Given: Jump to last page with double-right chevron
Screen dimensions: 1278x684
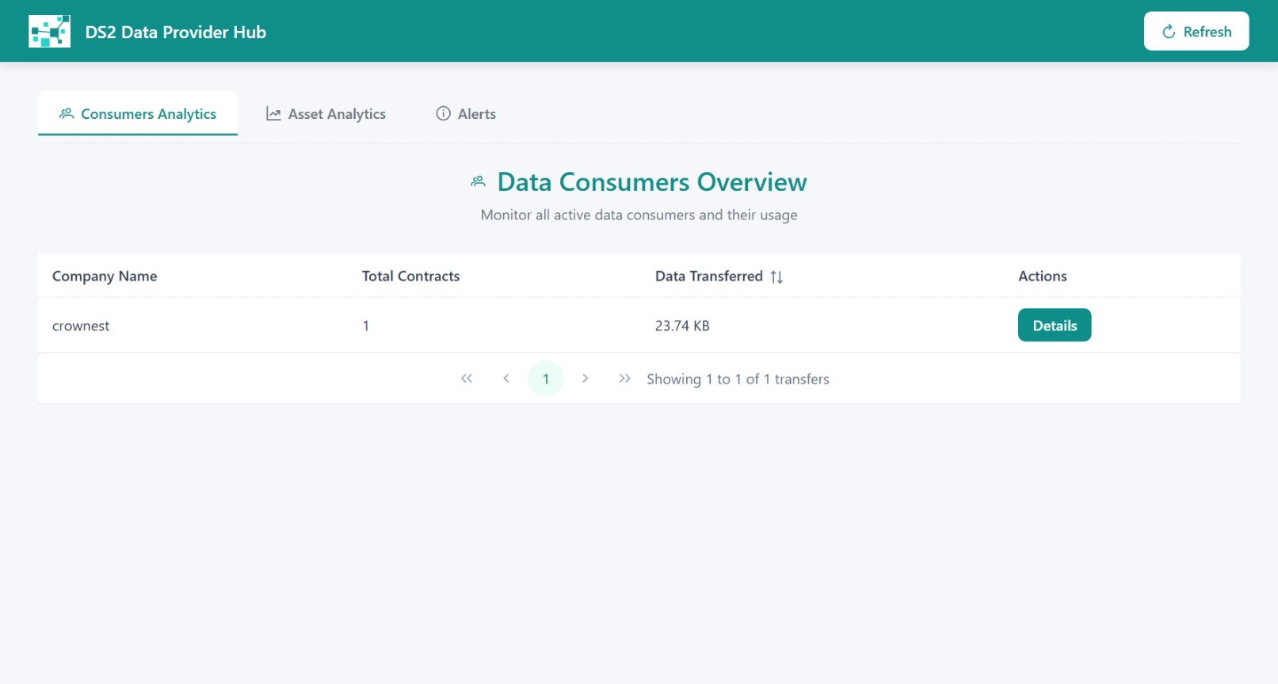Looking at the screenshot, I should pyautogui.click(x=624, y=379).
